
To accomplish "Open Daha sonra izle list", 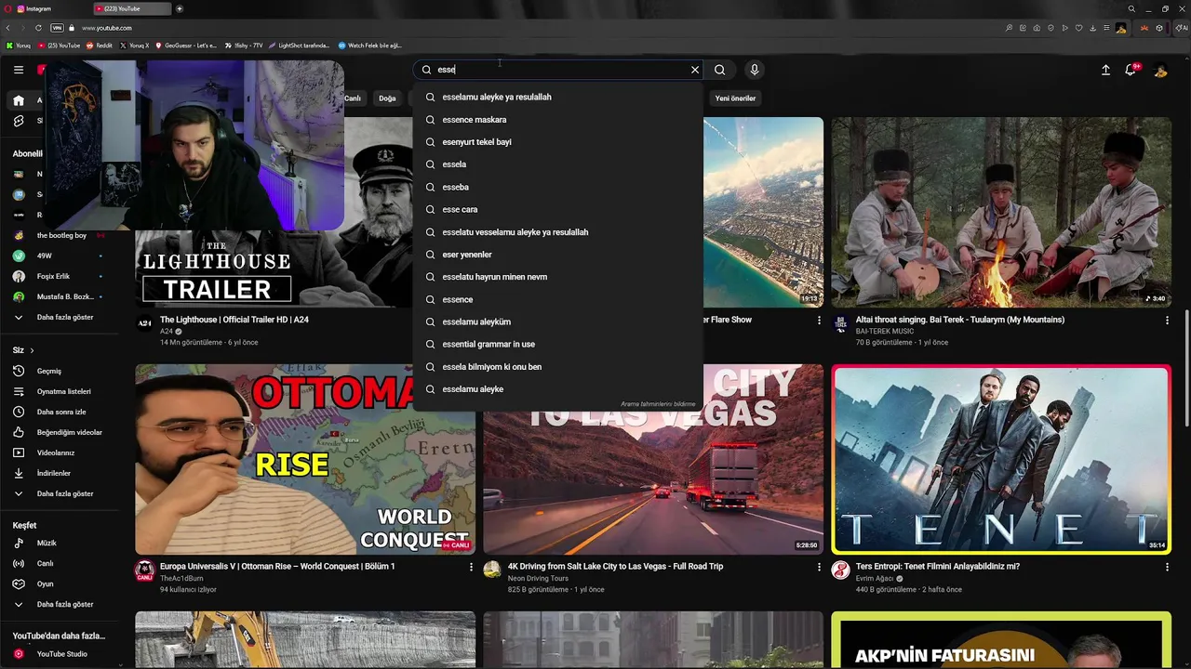I will (x=63, y=412).
